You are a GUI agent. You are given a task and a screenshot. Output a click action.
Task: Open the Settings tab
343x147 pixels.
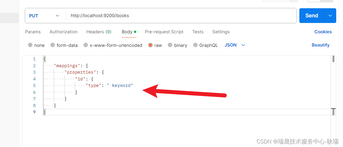click(x=221, y=32)
